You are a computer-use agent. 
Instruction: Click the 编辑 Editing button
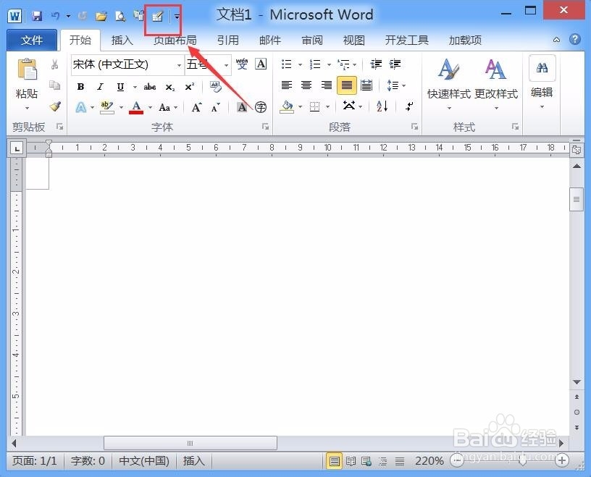tap(542, 83)
